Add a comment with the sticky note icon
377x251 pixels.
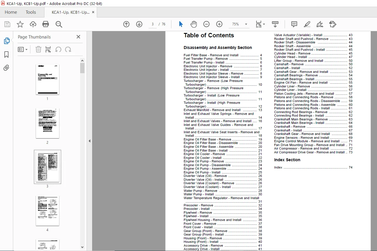(x=294, y=24)
